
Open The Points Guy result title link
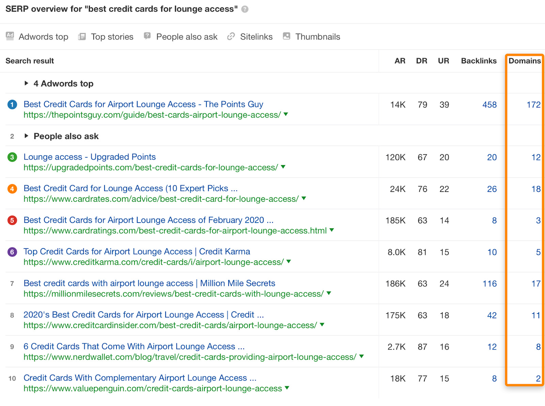coord(143,104)
